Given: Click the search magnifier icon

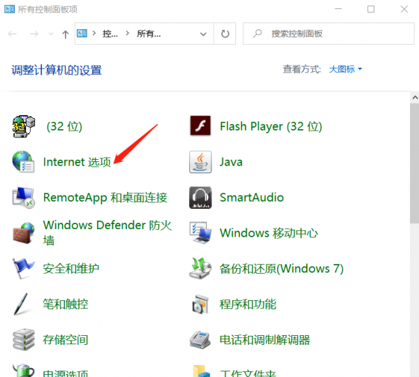Looking at the screenshot, I should point(257,34).
